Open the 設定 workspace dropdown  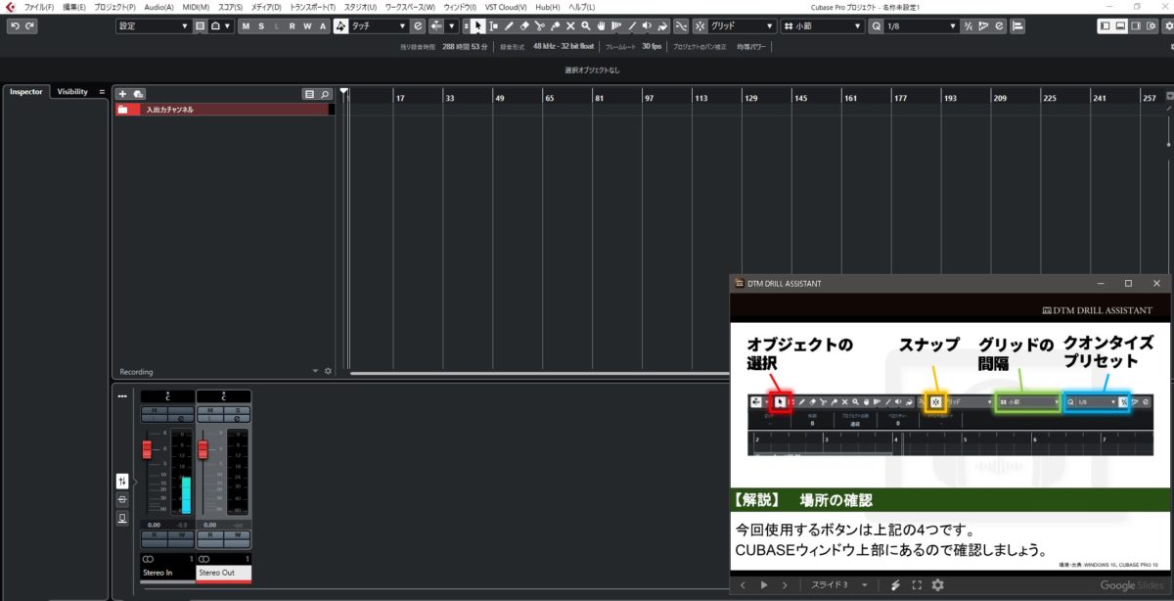153,26
